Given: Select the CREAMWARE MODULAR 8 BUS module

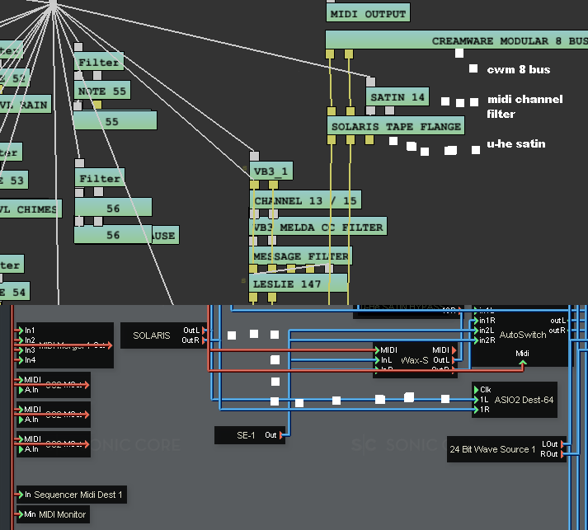Looking at the screenshot, I should point(457,40).
